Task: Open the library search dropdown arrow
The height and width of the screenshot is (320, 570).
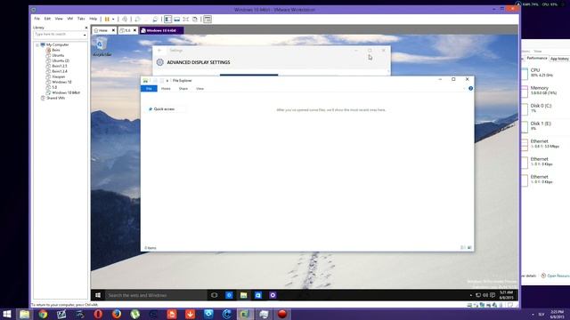Action: coord(85,35)
